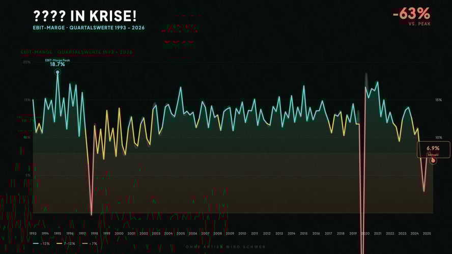Select year 2009 on the time axis

(x=230, y=234)
